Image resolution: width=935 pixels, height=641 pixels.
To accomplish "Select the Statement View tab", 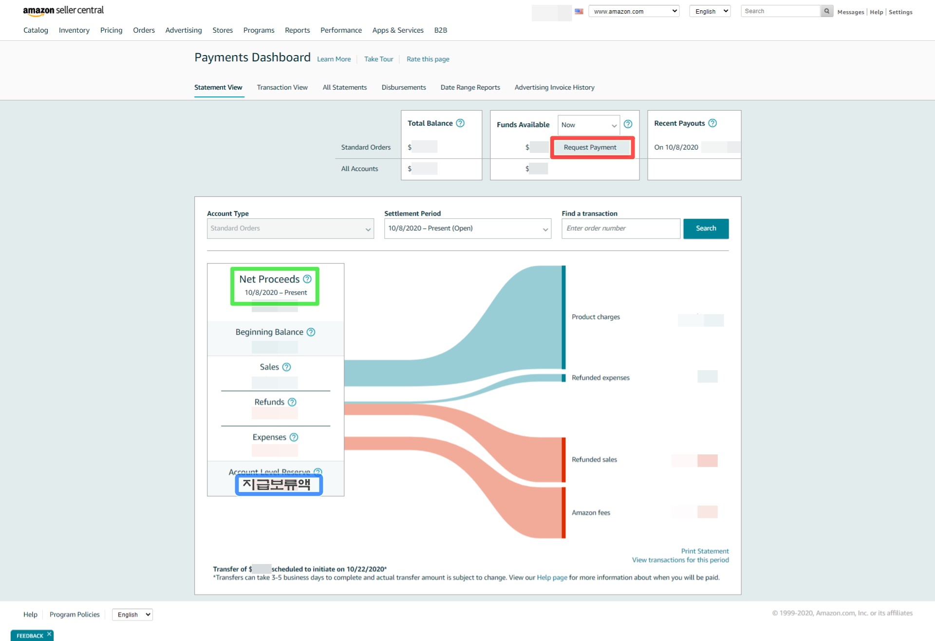I will click(x=218, y=88).
